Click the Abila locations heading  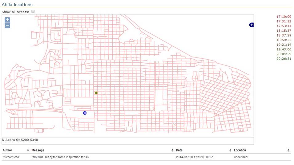17,5
